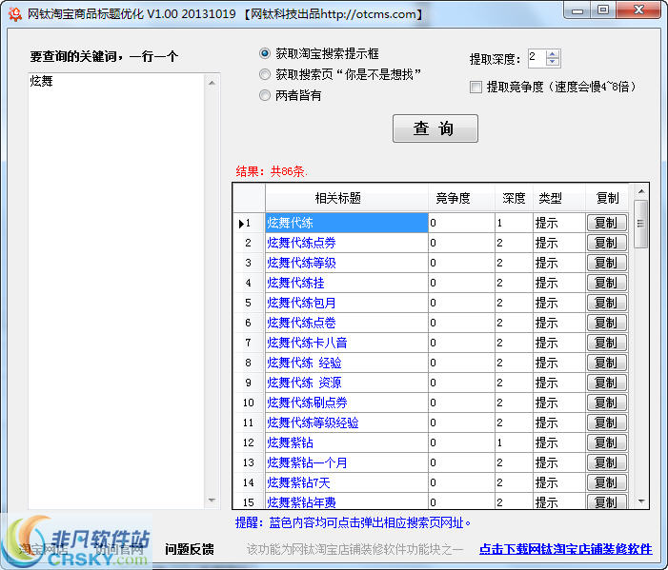Copy row 6 炫舞代练点卷 with 复制
Viewport: 668px width, 570px height.
(x=607, y=323)
